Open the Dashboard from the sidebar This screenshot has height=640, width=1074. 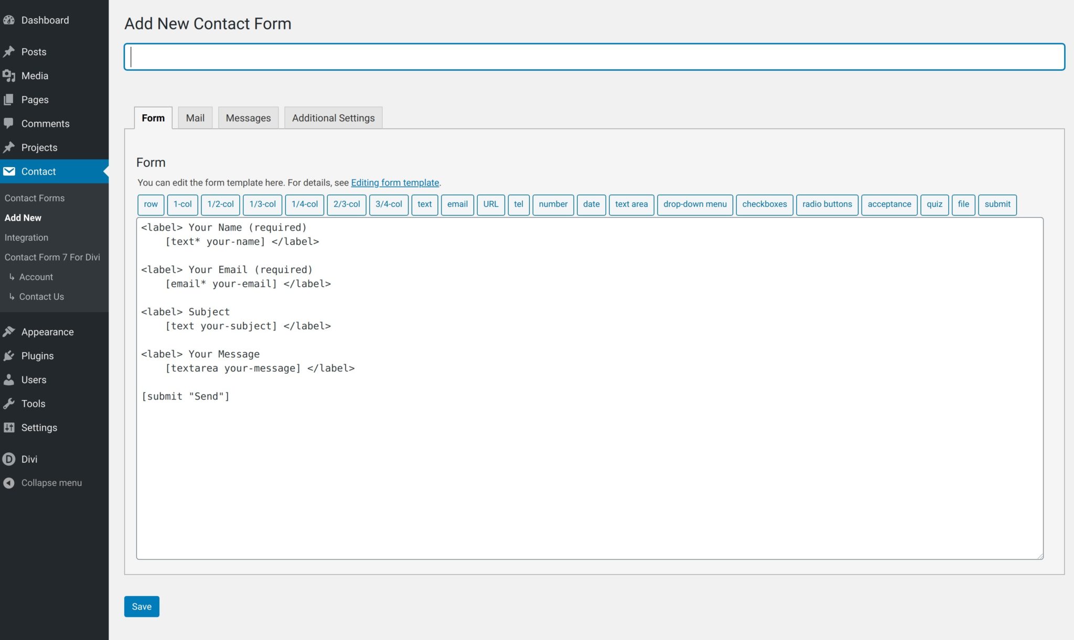click(9, 20)
